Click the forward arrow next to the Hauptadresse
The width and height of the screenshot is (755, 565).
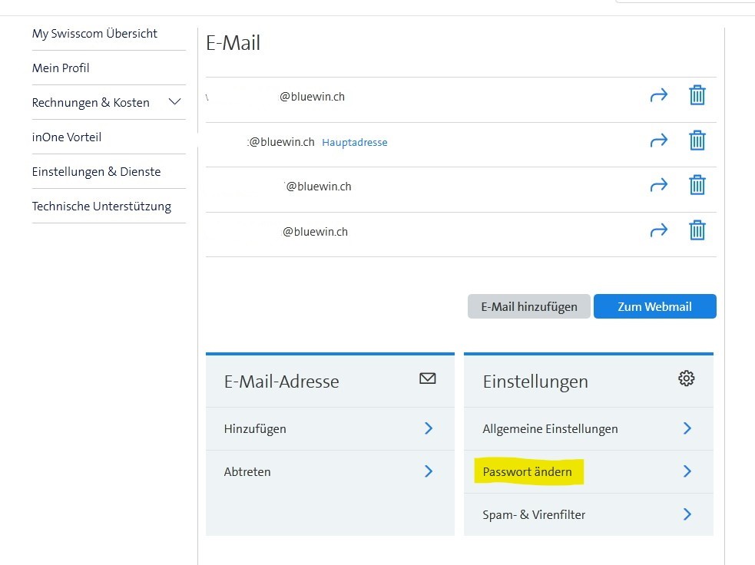(x=659, y=140)
